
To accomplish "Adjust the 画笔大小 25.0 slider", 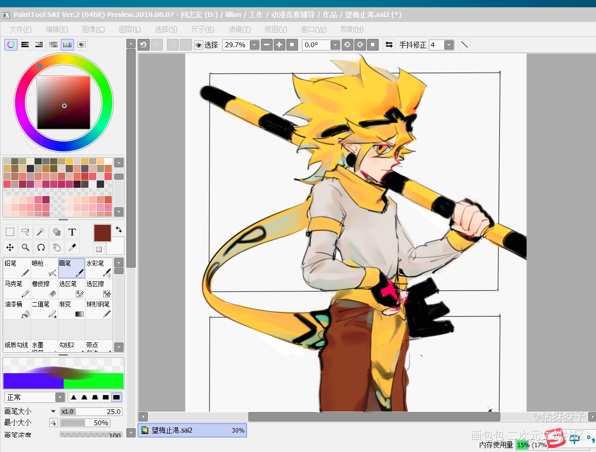I will 91,411.
